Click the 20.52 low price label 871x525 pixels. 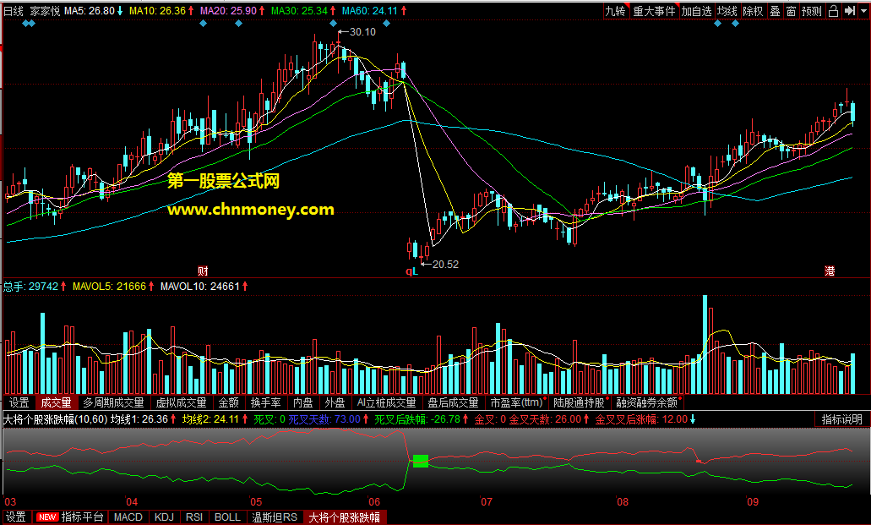(x=445, y=264)
